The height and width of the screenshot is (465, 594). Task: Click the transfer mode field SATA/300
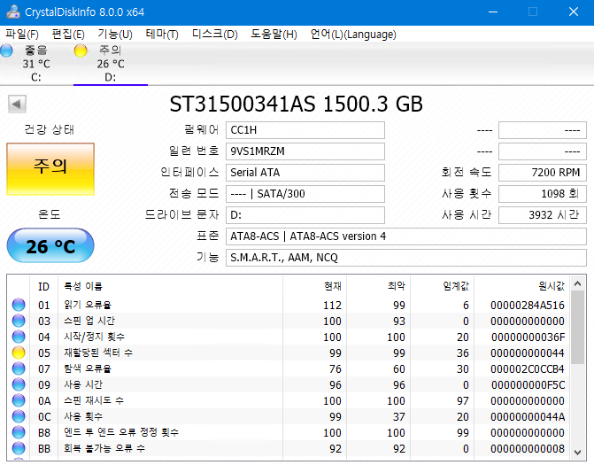305,194
